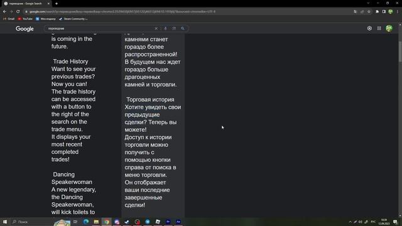Viewport: 402px width, 226px height.
Task: Open File Explorer from the taskbar
Action: point(96,222)
